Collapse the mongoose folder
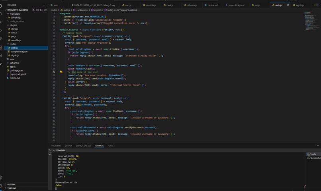The height and width of the screenshot is (191, 321). click(26, 14)
